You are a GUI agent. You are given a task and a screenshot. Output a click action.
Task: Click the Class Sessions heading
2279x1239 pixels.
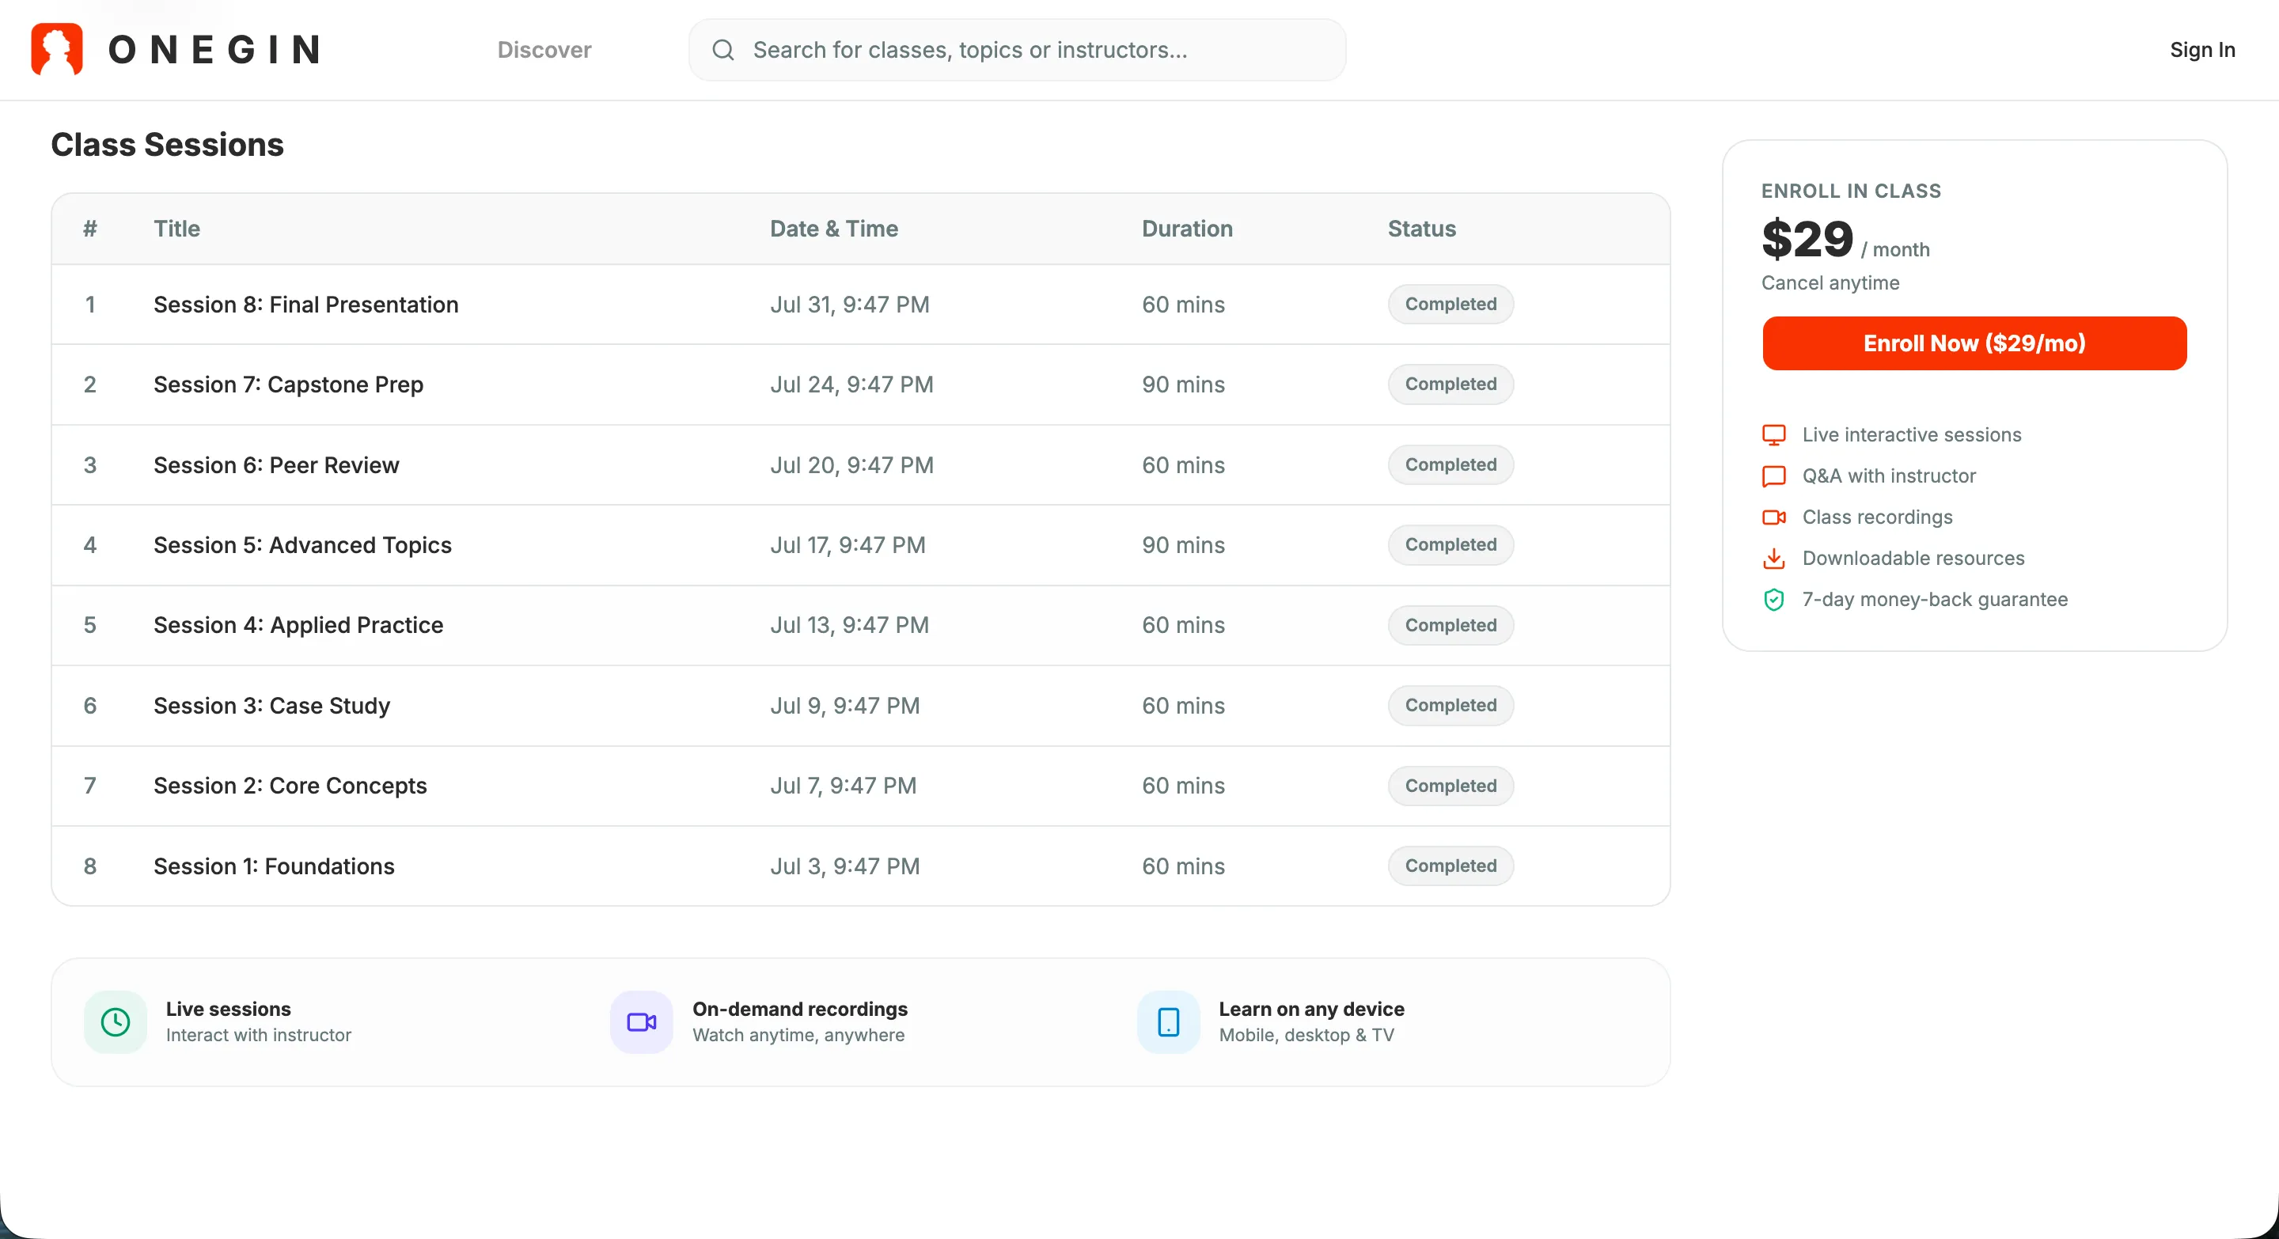(167, 144)
